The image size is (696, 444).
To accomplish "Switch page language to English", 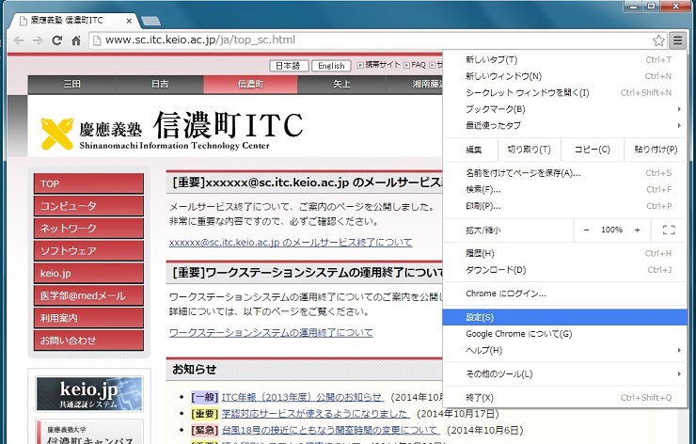I will point(331,66).
